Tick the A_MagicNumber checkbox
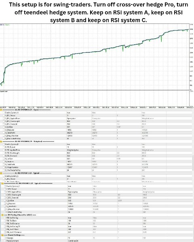Screen dimensions: 194x242 (4, 136)
